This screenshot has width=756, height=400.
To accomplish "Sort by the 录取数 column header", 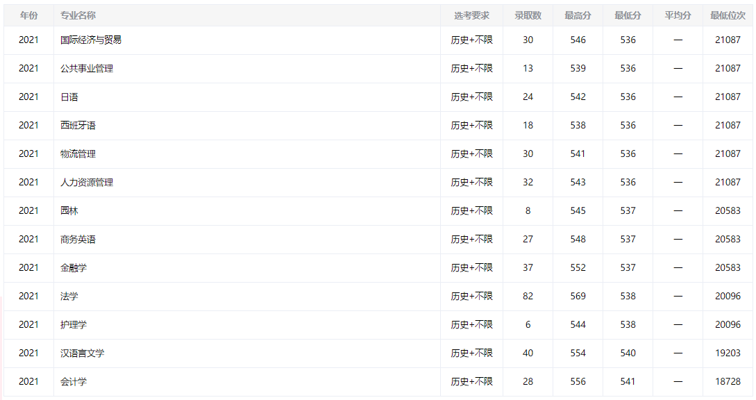I will [x=528, y=15].
